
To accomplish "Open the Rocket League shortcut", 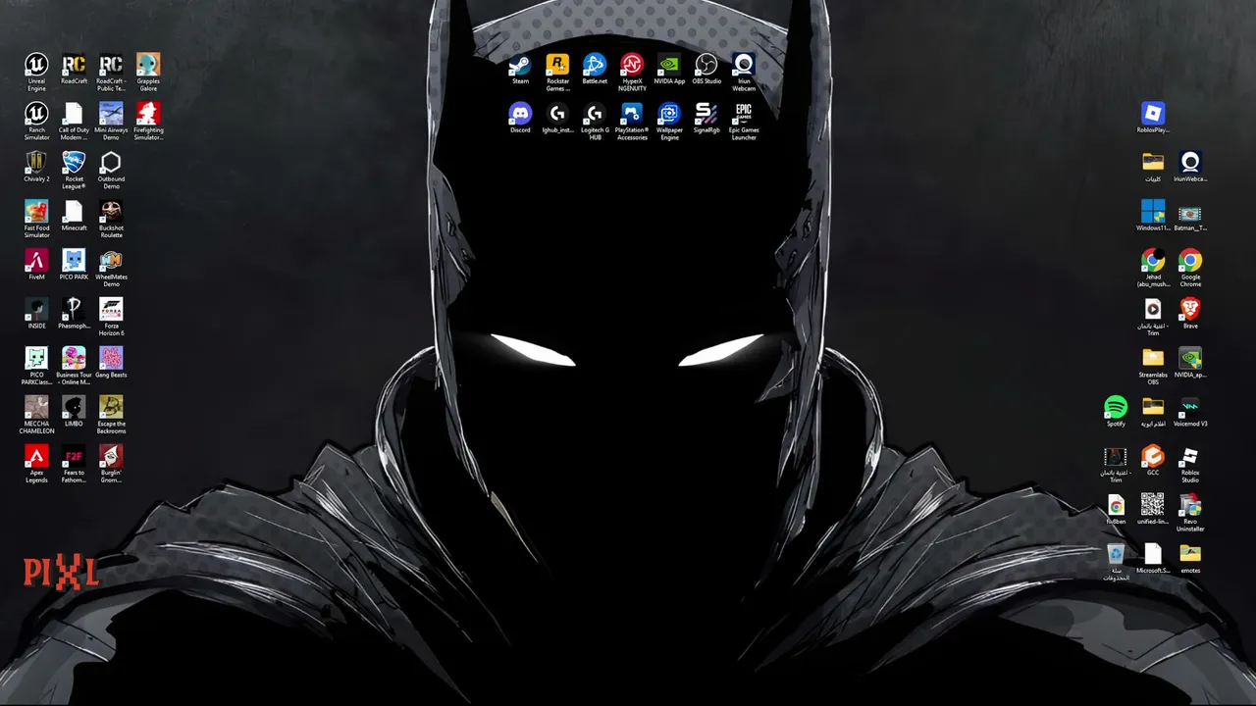I will [x=74, y=170].
